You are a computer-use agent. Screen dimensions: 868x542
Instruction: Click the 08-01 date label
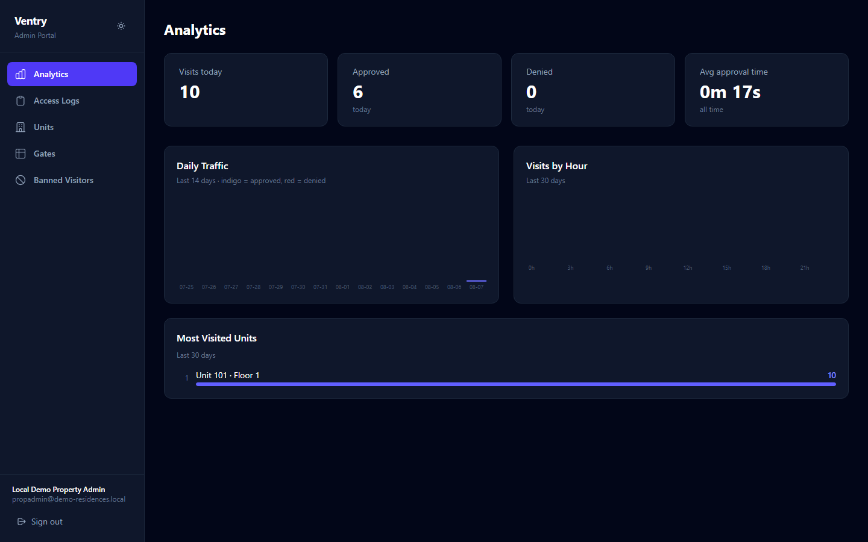tap(342, 287)
